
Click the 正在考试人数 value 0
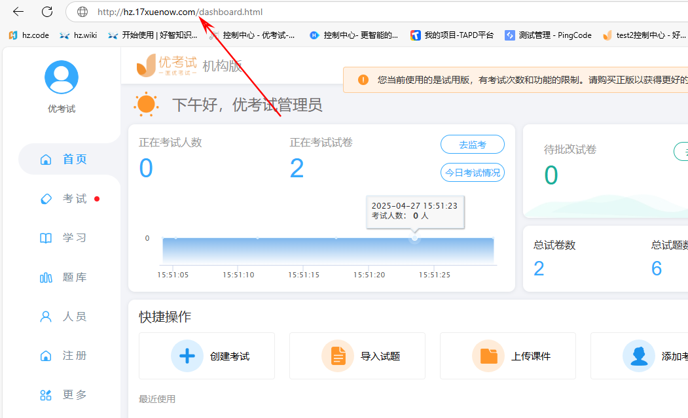146,168
